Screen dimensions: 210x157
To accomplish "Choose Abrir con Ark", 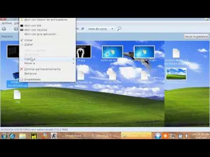I will coord(48,26).
